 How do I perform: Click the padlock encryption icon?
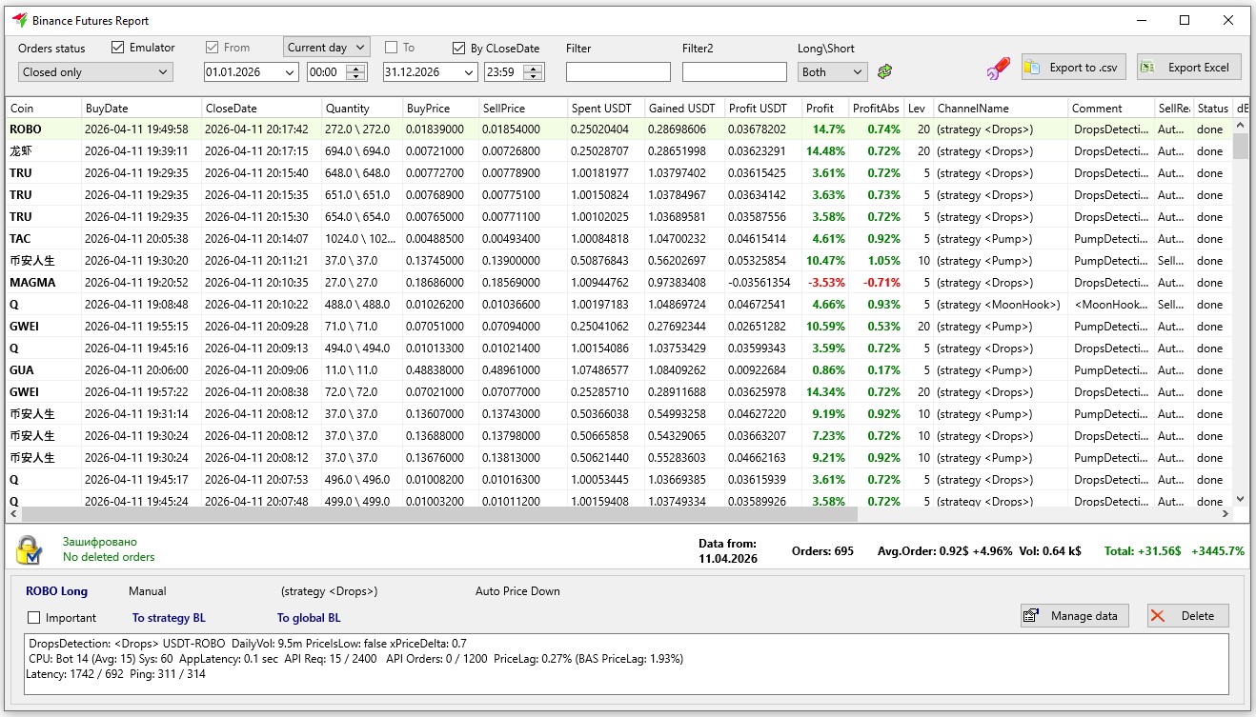coord(29,549)
